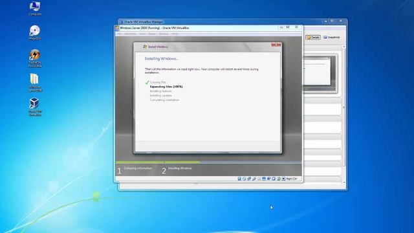Image resolution: width=414 pixels, height=233 pixels.
Task: Click the 'Installing updates' step text
Action: pos(161,95)
